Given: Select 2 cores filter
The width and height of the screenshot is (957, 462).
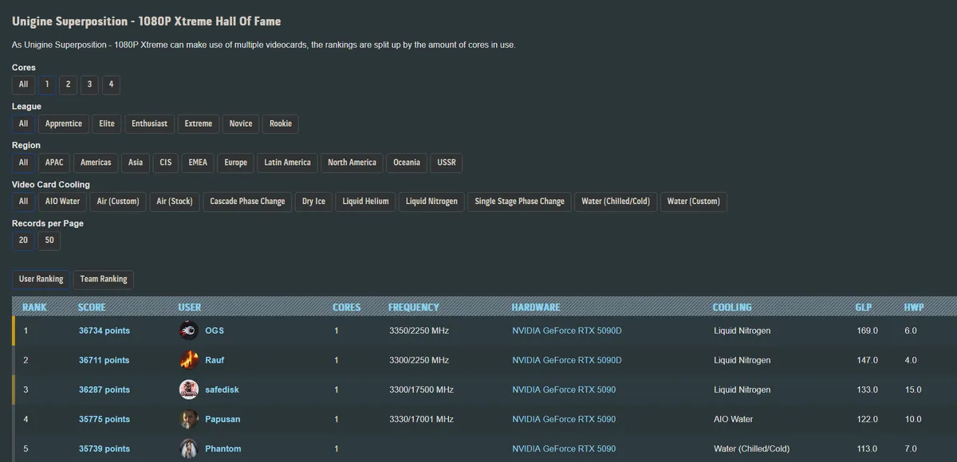Looking at the screenshot, I should (x=68, y=84).
